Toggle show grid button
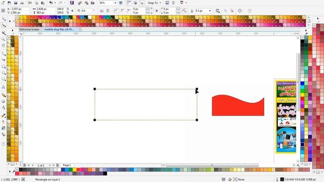The height and width of the screenshot is (182, 324). (x=135, y=3)
